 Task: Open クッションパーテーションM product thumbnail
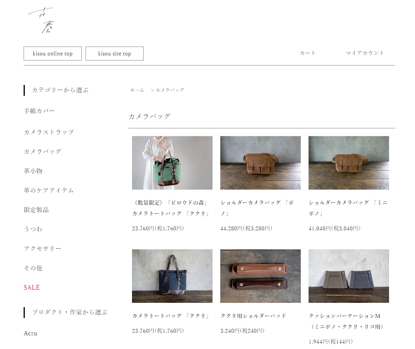click(349, 276)
